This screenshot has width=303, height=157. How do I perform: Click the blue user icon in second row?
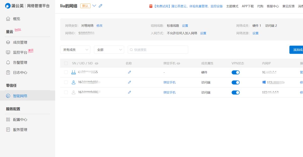click(74, 82)
